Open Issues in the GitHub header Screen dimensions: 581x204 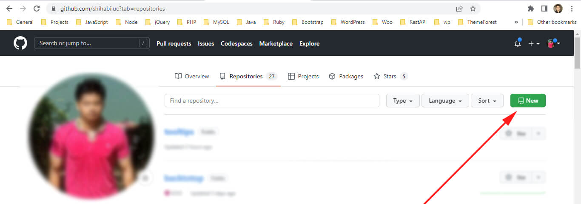tap(206, 43)
